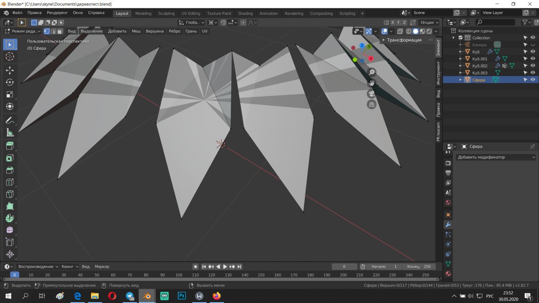539x303 pixels.
Task: Select the Poly Build tool
Action: (10, 206)
